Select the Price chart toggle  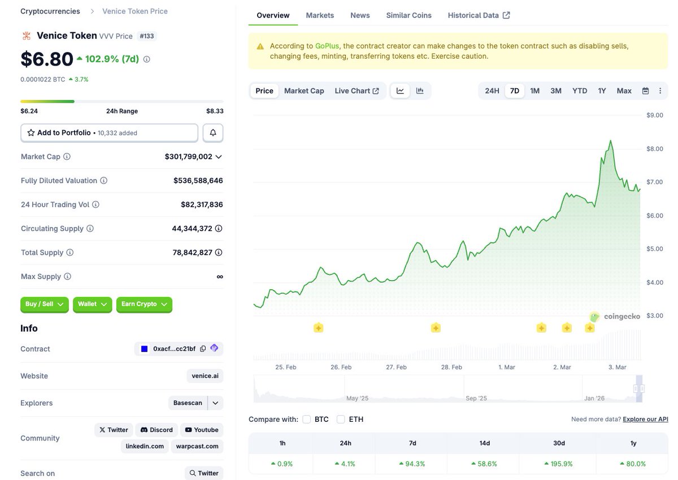[264, 91]
